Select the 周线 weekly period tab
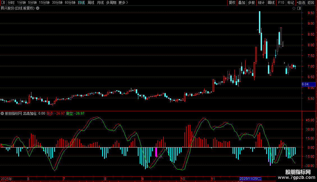Screen dimensions: 317x182 coord(91,3)
